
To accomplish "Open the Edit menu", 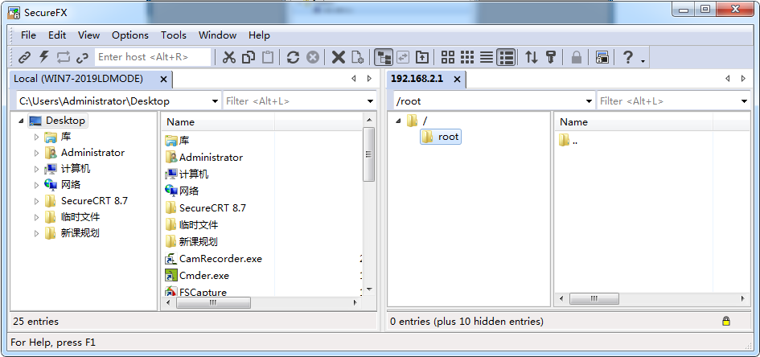I will pos(57,35).
